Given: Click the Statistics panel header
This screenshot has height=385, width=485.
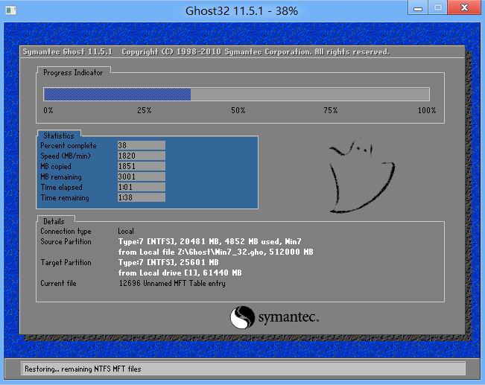Looking at the screenshot, I should (x=58, y=136).
